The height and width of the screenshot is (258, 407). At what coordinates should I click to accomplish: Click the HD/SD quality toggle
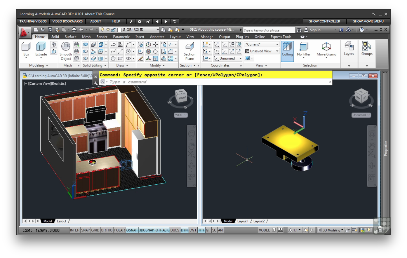pos(175,21)
